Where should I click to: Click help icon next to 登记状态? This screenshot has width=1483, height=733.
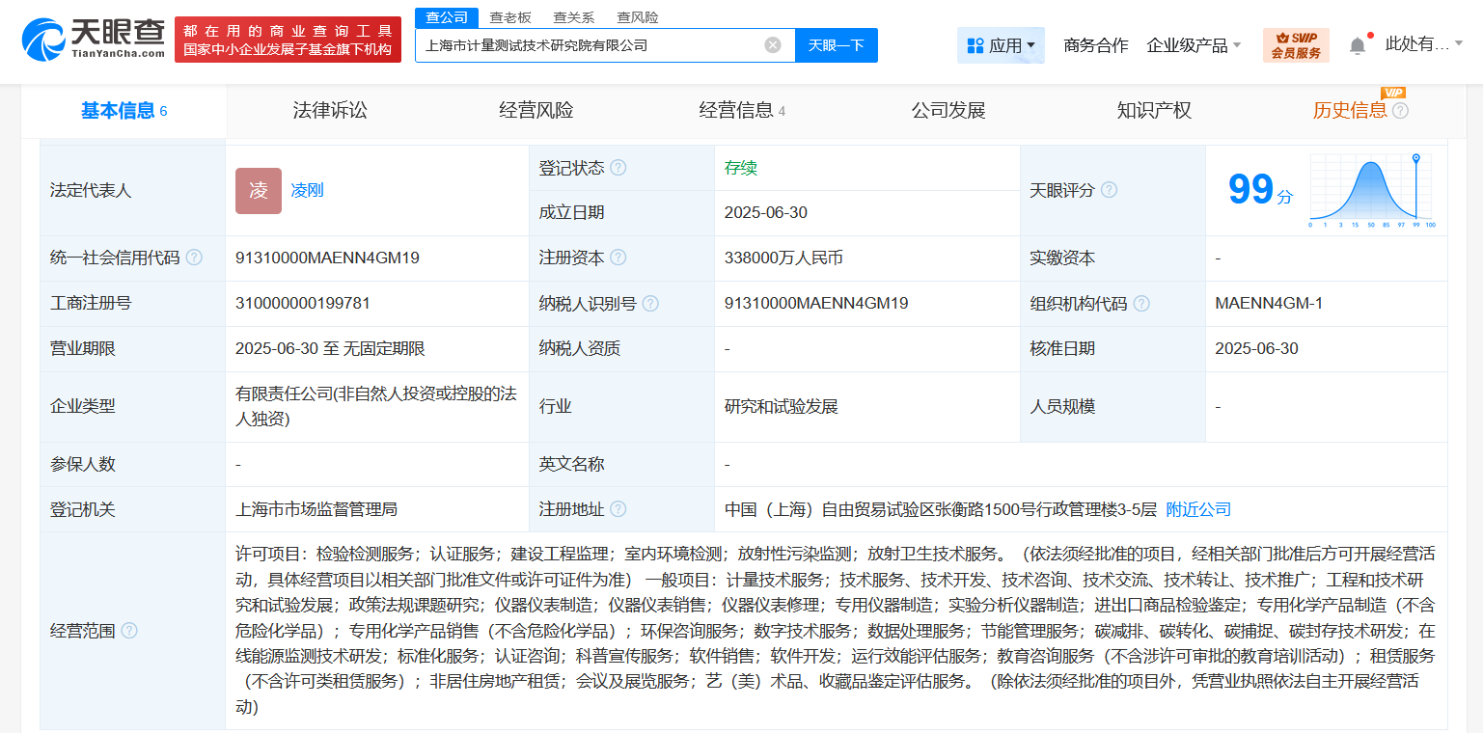click(x=618, y=168)
